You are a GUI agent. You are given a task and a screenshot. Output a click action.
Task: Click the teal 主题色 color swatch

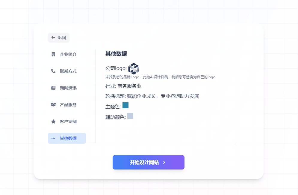coord(125,105)
